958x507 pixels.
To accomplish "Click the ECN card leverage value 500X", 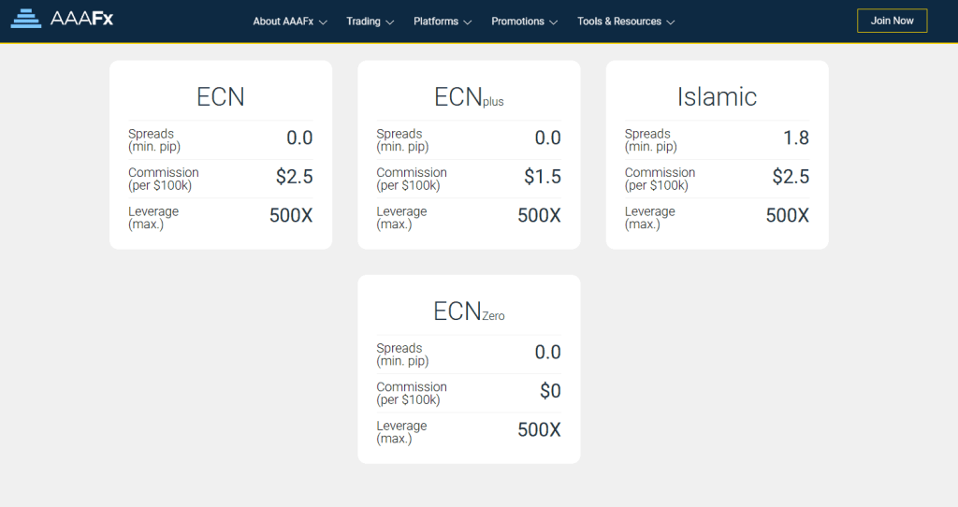I will point(291,216).
